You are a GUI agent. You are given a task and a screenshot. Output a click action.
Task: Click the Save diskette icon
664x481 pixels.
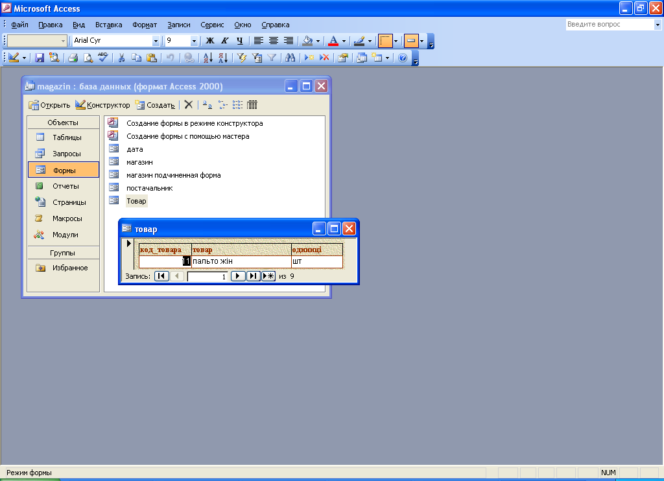point(40,58)
